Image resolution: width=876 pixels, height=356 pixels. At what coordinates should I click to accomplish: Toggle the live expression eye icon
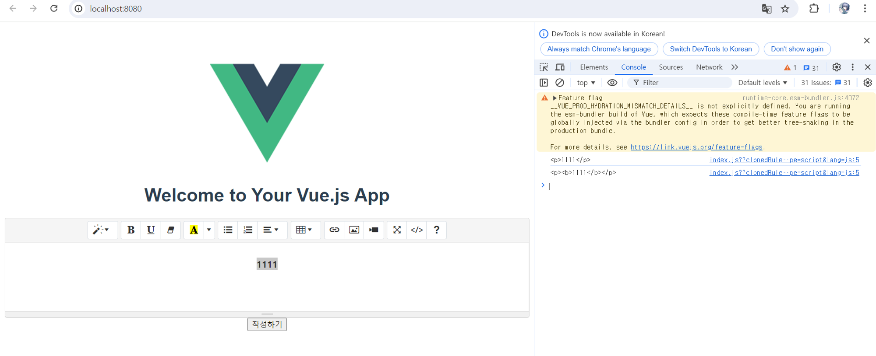(x=612, y=83)
